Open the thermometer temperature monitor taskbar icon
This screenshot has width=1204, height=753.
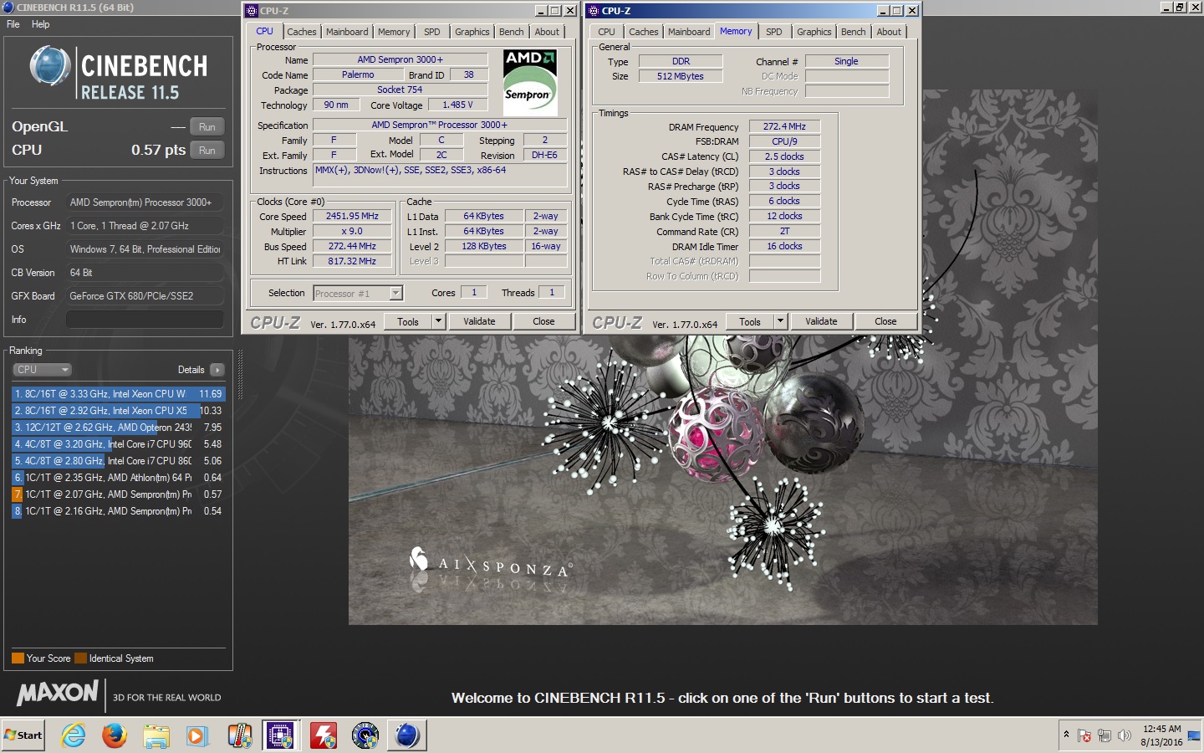click(x=240, y=735)
